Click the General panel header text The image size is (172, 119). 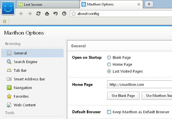coord(78,46)
